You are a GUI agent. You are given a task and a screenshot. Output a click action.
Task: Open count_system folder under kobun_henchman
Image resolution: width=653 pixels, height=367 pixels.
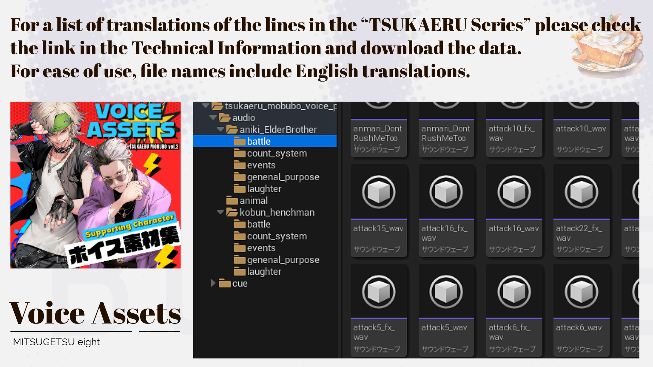[270, 236]
